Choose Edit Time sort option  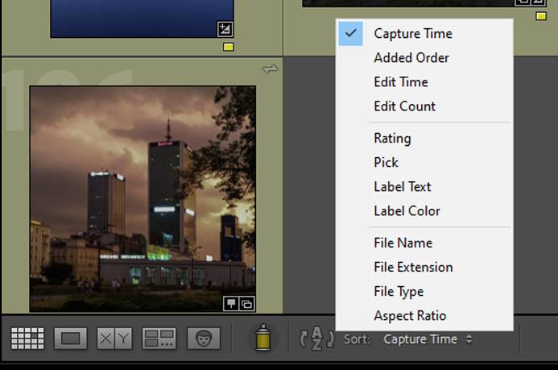pos(424,82)
